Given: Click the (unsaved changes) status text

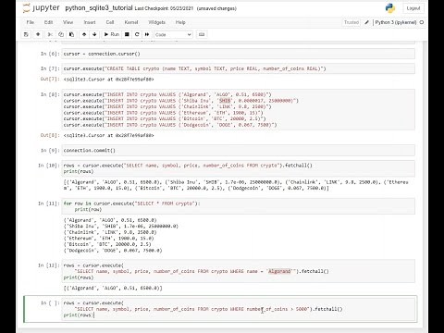Looking at the screenshot, I should pyautogui.click(x=216, y=8).
